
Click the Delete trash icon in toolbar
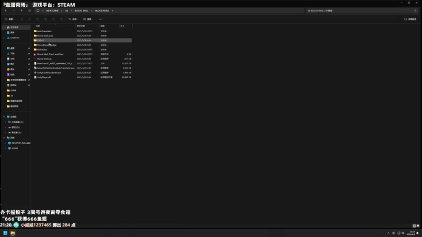[61, 19]
